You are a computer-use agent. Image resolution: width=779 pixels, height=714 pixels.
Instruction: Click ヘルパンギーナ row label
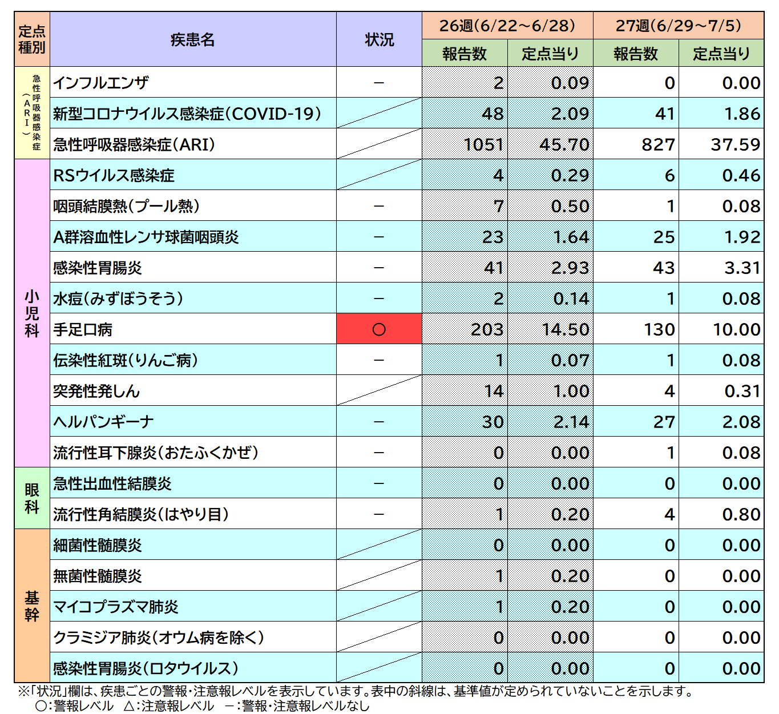click(x=103, y=422)
